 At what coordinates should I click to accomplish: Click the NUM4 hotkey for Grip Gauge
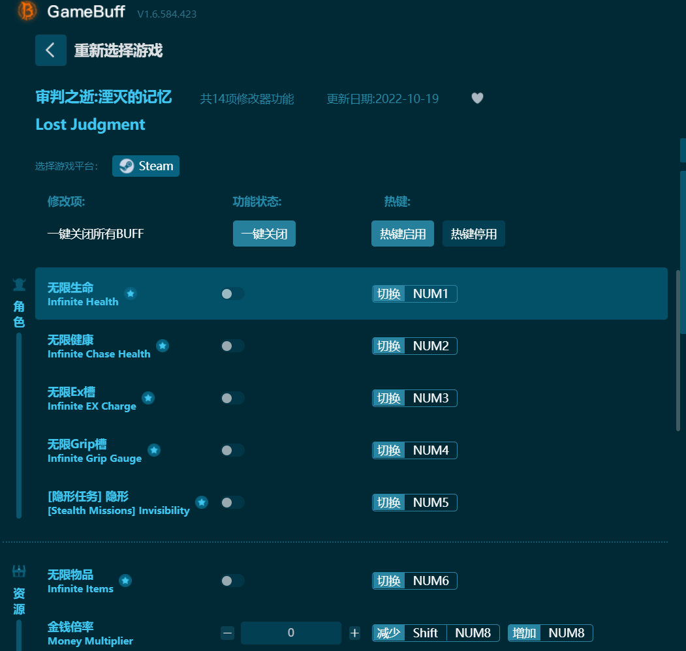point(414,450)
